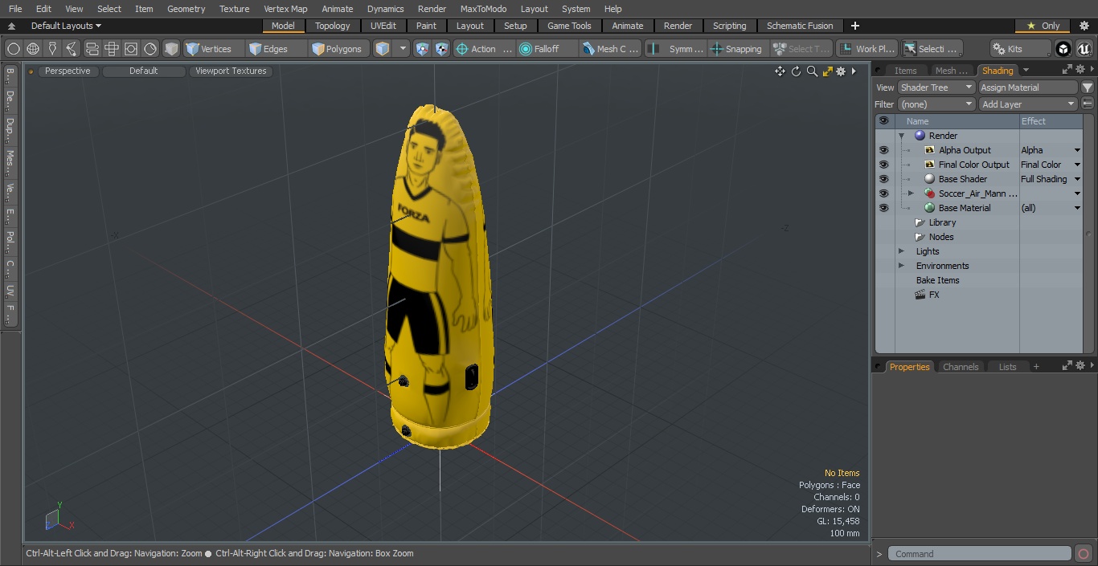The width and height of the screenshot is (1098, 566).
Task: Open the viewport settings gear icon
Action: [x=841, y=71]
